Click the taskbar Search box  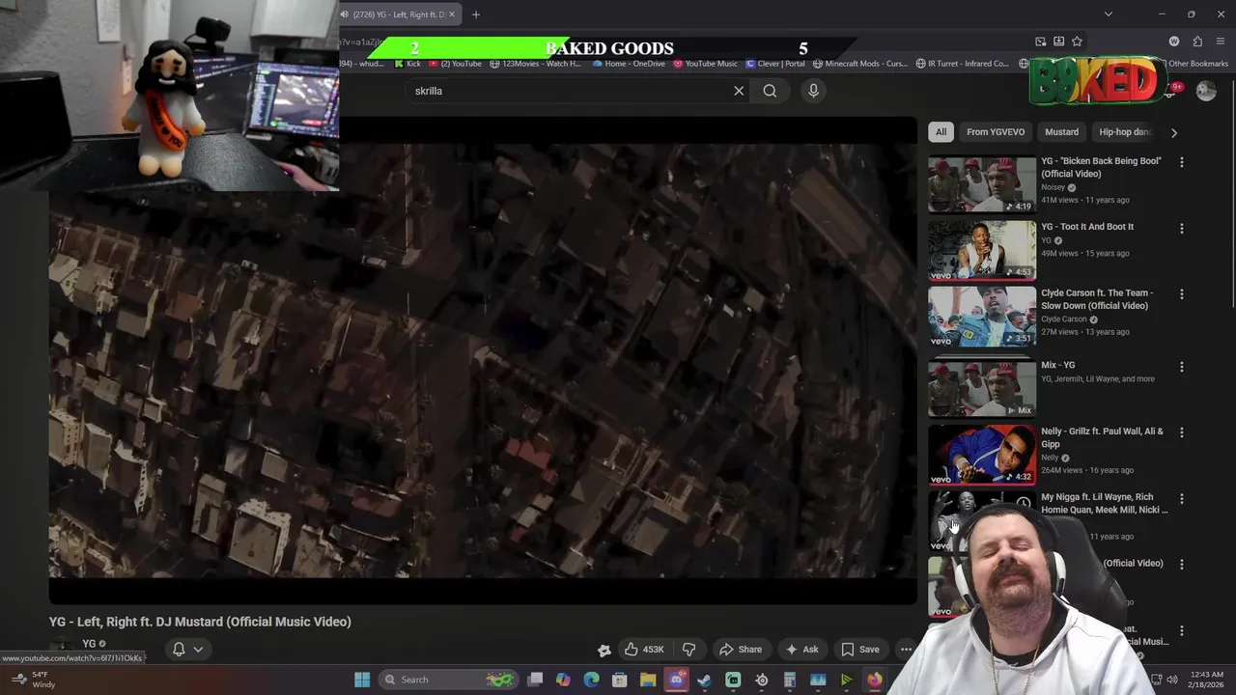click(450, 680)
